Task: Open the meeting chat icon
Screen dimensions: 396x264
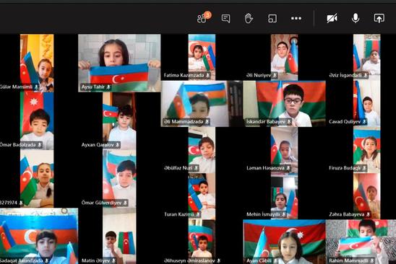Action: pos(225,19)
